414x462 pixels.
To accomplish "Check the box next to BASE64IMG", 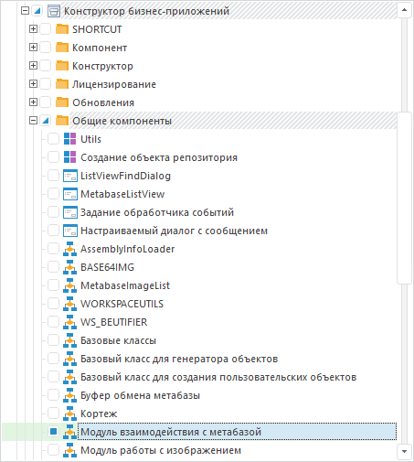I will [x=53, y=267].
